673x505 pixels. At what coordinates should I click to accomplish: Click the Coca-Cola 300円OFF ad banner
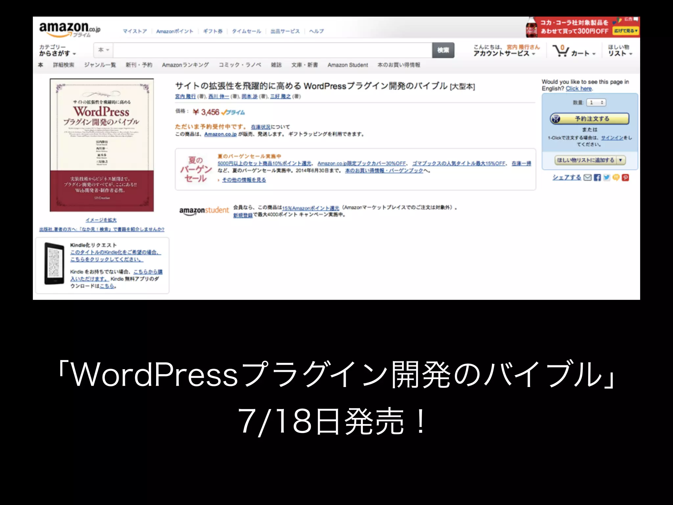click(582, 27)
